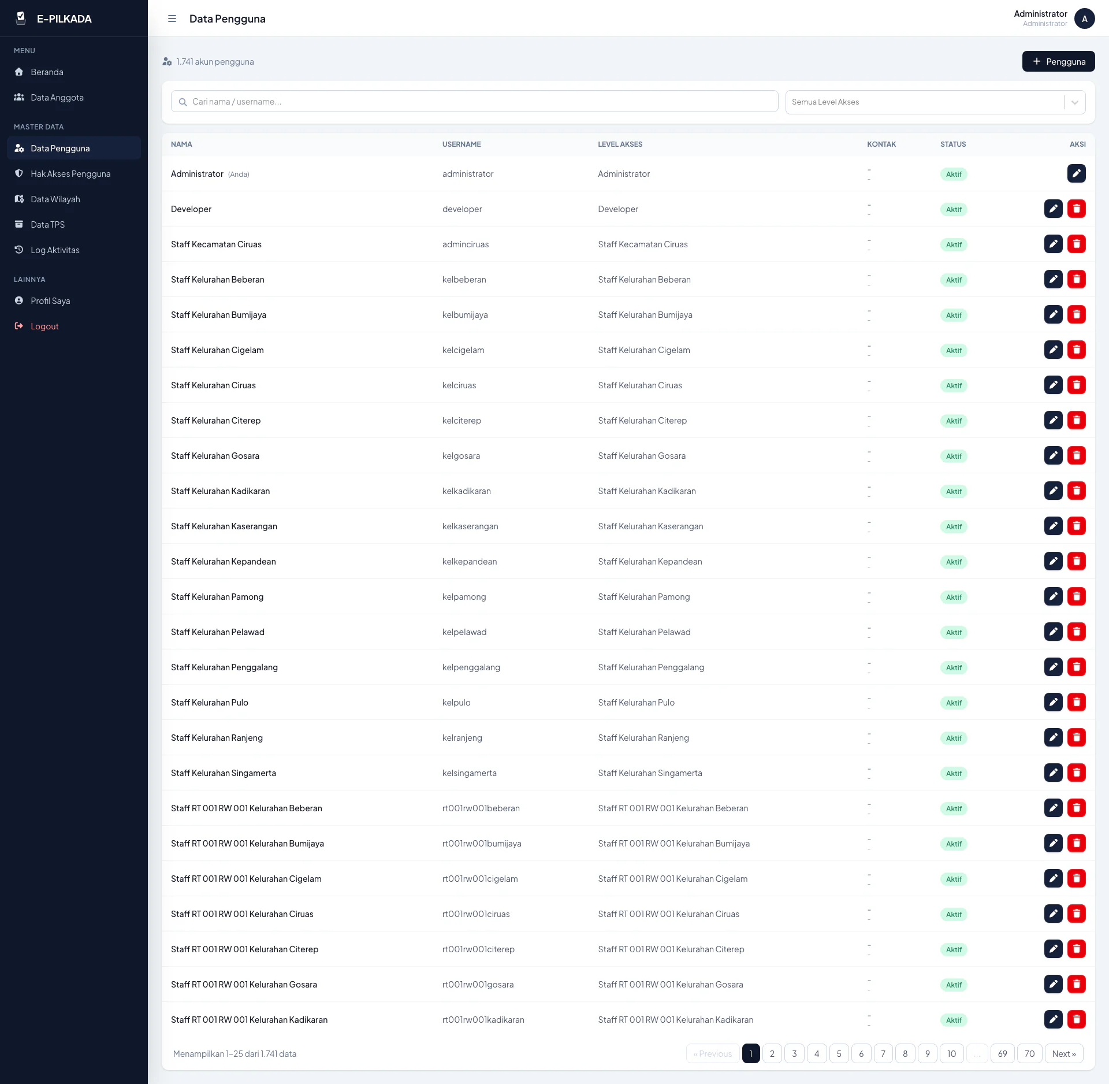Open the Administrator avatar in the header
1109x1084 pixels.
(x=1085, y=18)
